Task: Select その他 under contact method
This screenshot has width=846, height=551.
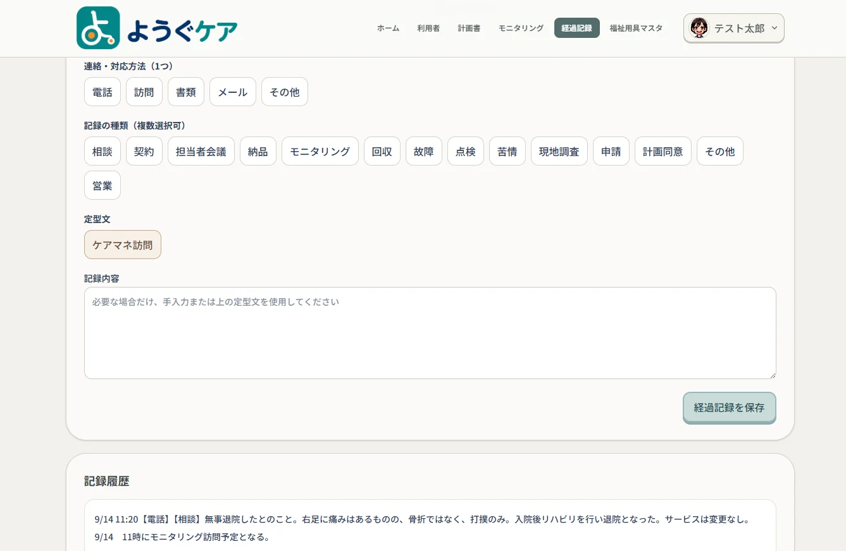Action: click(285, 92)
